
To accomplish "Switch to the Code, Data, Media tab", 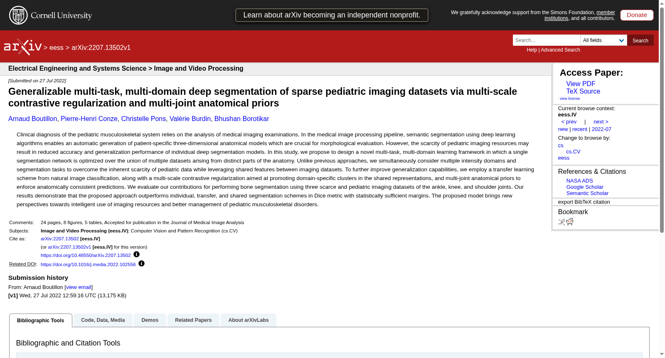I will coord(103,320).
